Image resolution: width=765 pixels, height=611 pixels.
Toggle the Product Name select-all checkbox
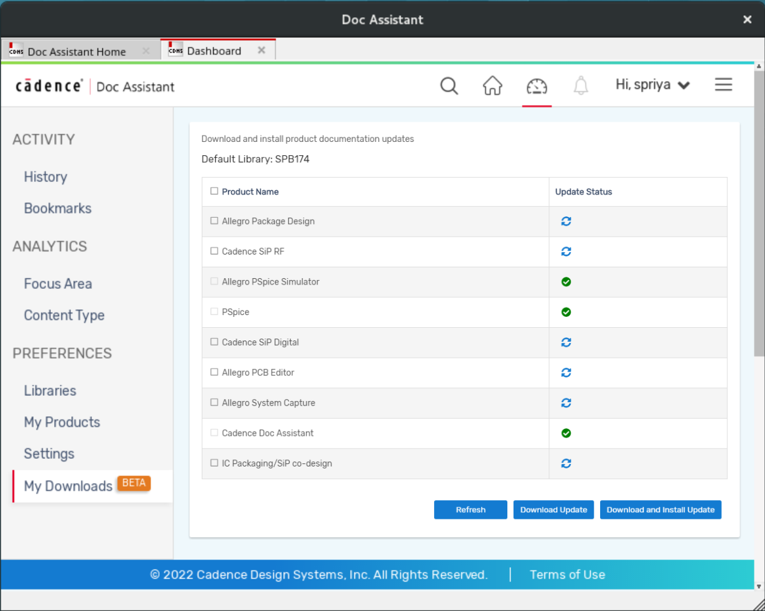214,191
